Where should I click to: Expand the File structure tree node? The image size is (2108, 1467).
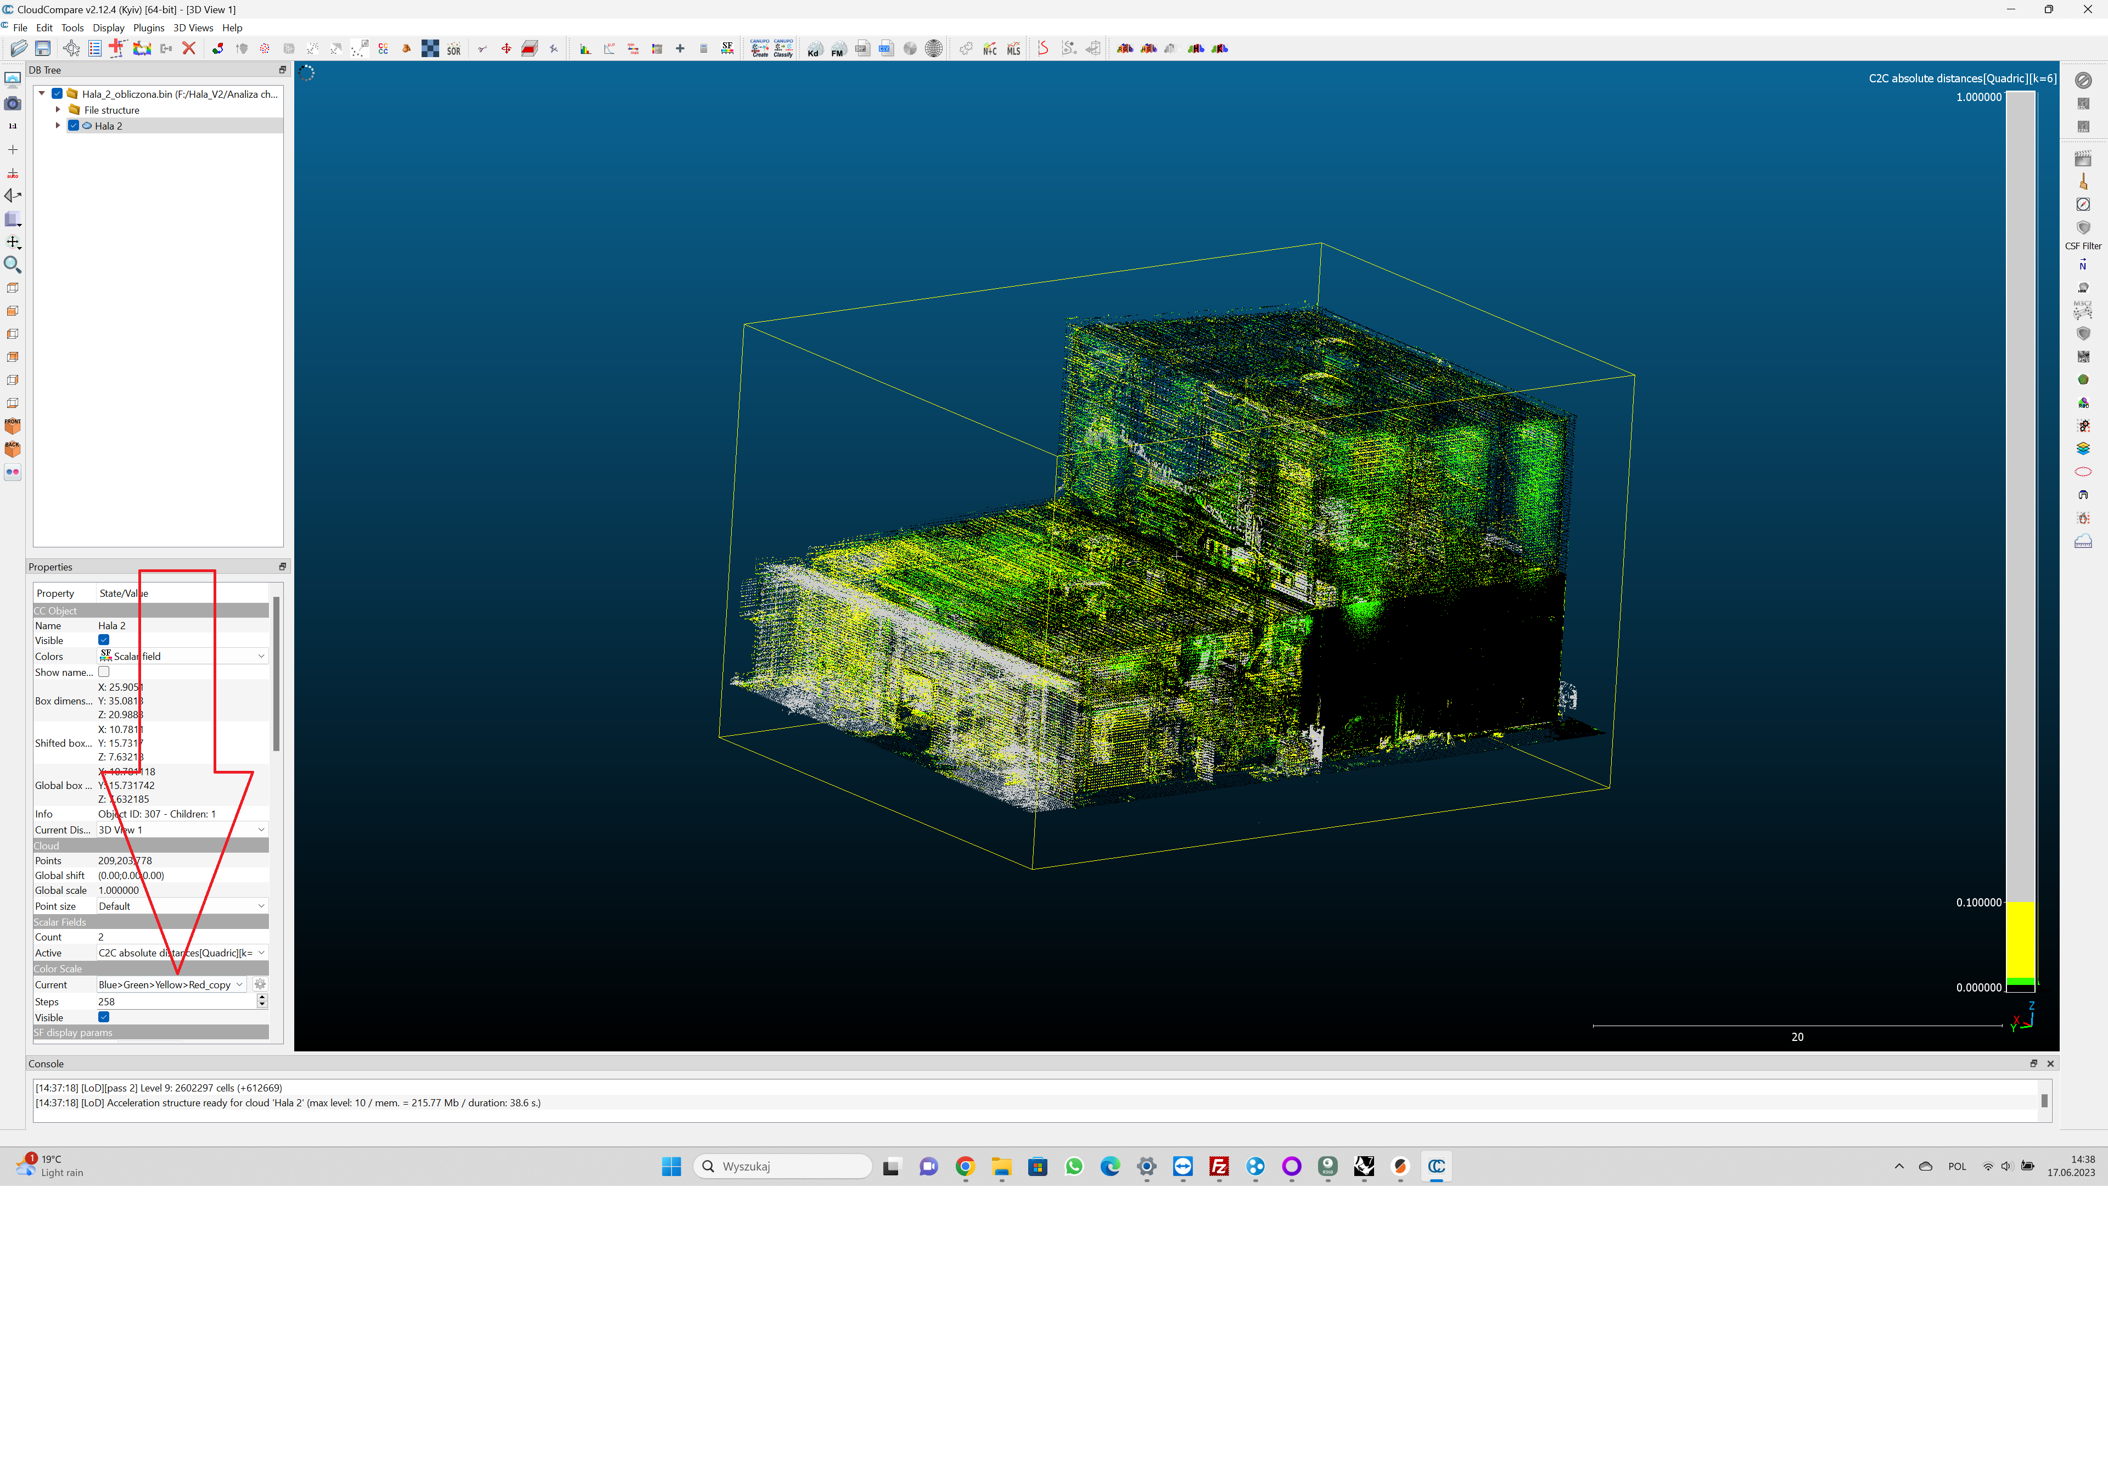pyautogui.click(x=58, y=109)
